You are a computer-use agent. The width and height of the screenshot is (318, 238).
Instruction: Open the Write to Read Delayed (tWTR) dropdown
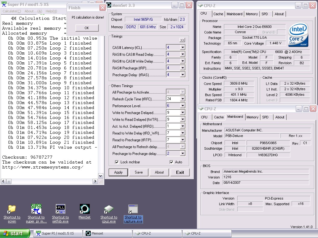(x=183, y=119)
